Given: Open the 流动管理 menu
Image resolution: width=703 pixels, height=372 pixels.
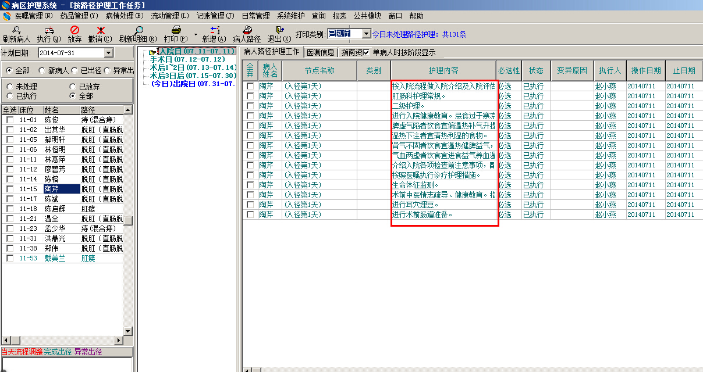Looking at the screenshot, I should coord(169,16).
